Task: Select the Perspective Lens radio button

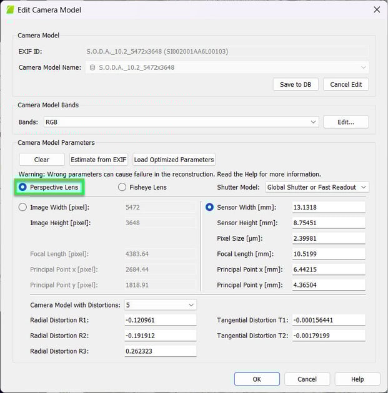Action: (23, 187)
